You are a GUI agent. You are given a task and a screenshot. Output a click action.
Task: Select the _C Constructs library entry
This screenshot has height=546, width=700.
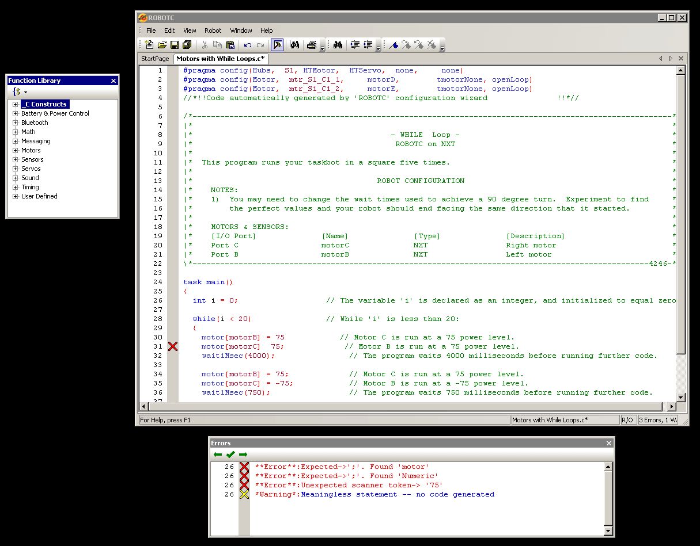[45, 104]
